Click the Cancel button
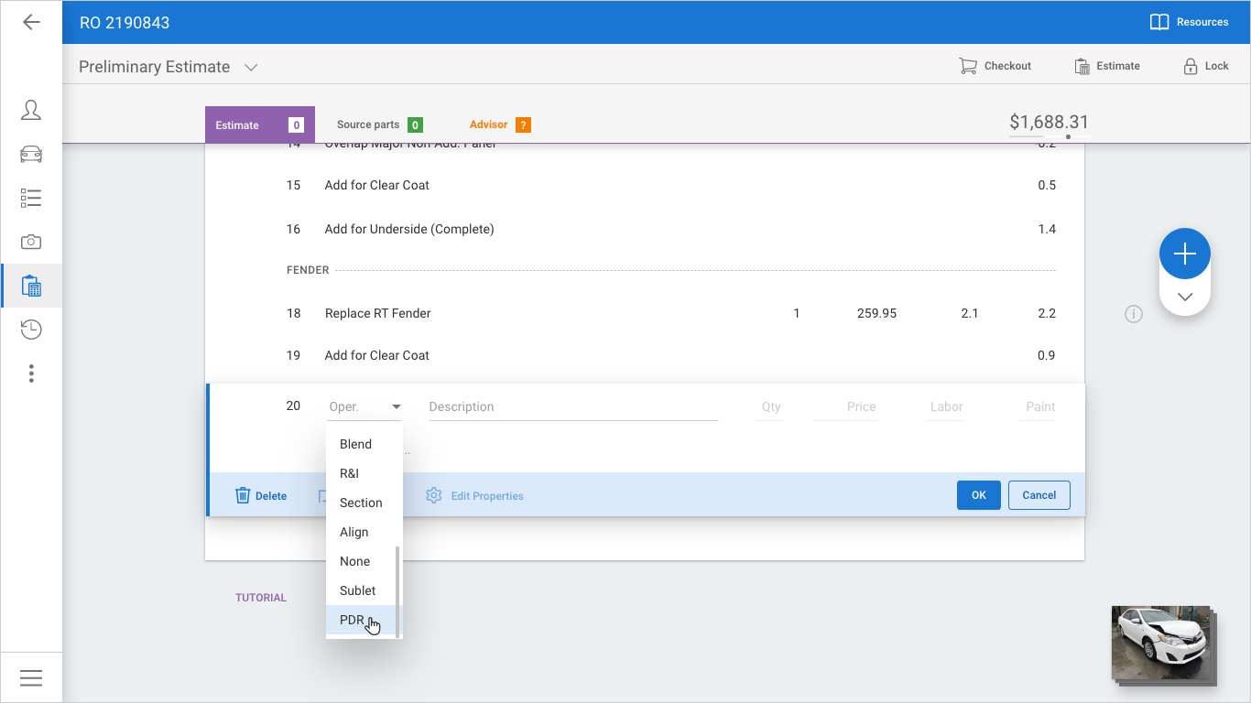This screenshot has height=703, width=1251. [1039, 495]
